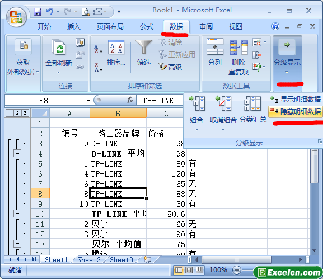Show outline level 2
323x279 pixels.
[x=17, y=113]
